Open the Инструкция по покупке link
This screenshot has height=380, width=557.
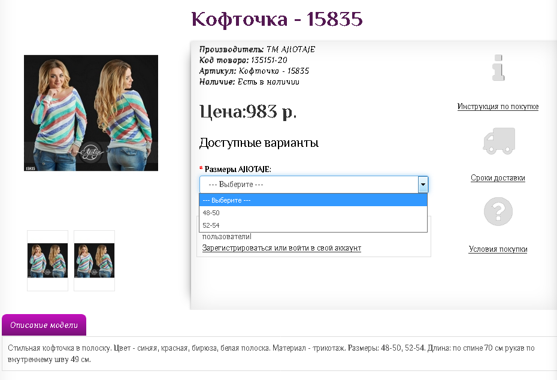coord(498,107)
